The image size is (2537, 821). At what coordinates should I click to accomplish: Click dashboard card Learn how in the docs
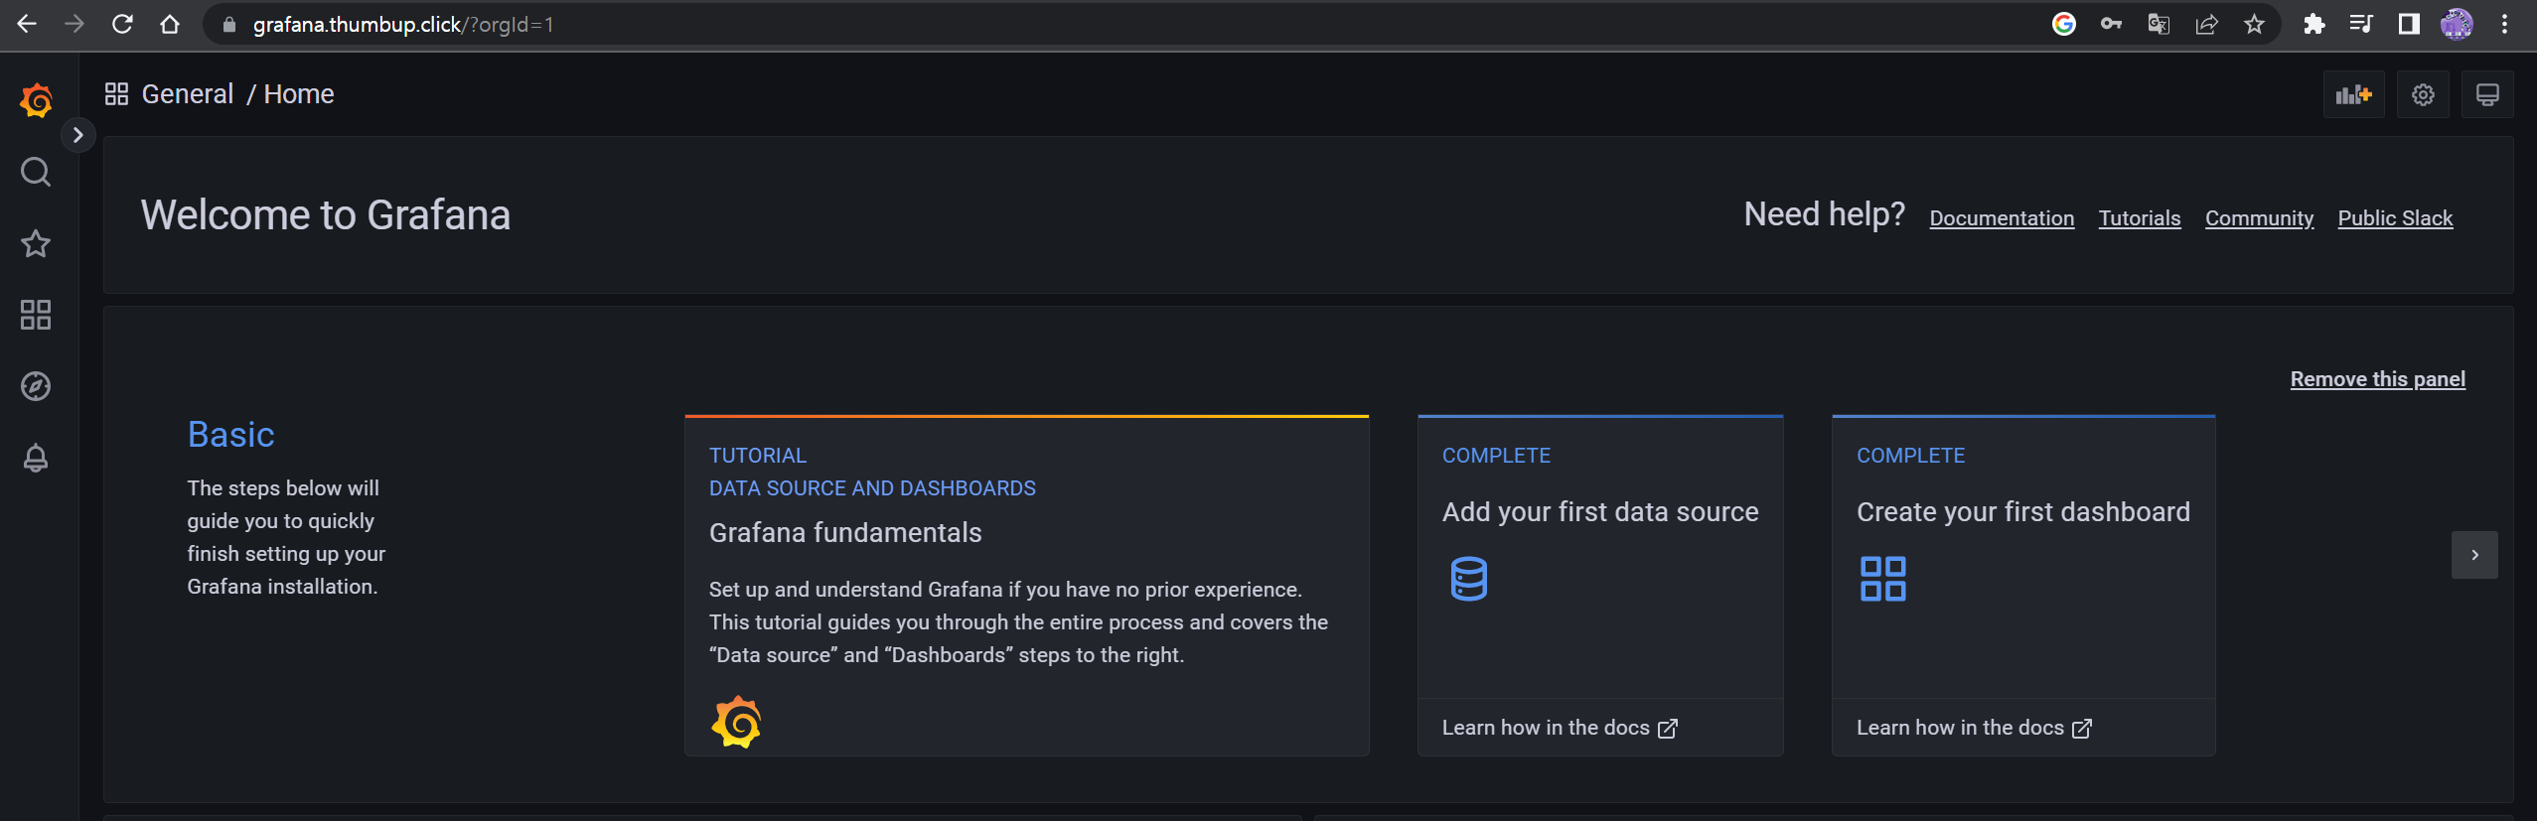click(1974, 728)
